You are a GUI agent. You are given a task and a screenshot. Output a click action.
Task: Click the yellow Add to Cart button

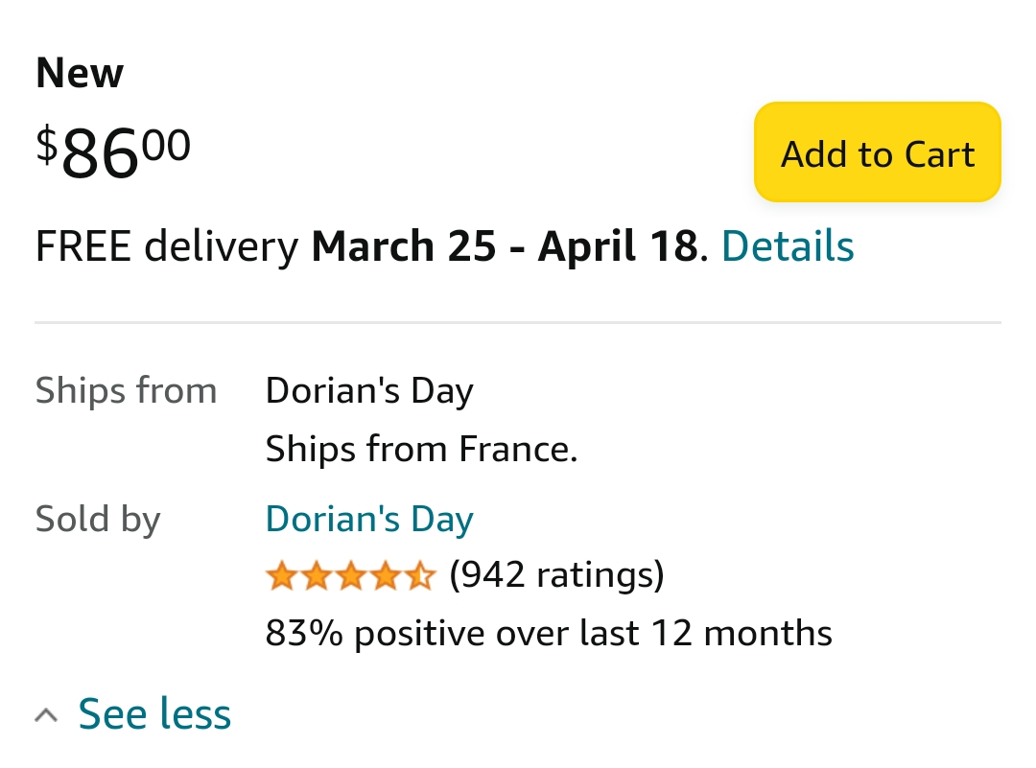[x=877, y=153]
